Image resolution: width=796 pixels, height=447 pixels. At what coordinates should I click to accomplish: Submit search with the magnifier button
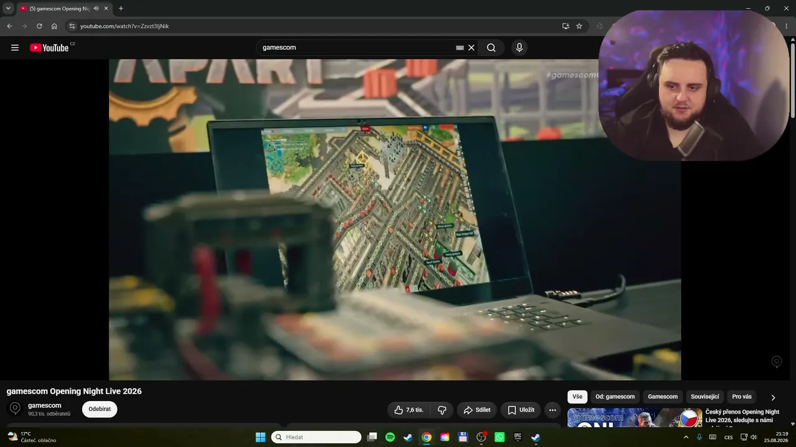pyautogui.click(x=491, y=48)
